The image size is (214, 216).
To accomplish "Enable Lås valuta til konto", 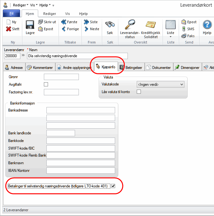I will pyautogui.click(x=139, y=92).
